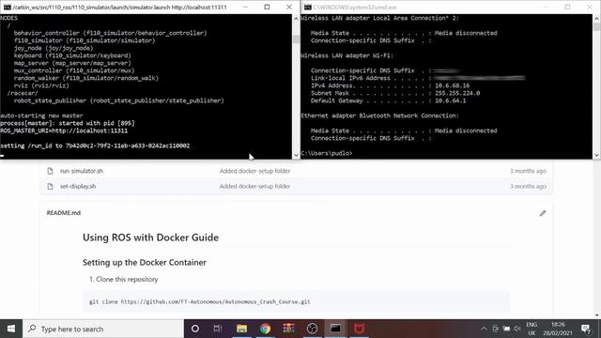Click scroll-up arrow in simulator terminal scrollbar

pyautogui.click(x=296, y=18)
